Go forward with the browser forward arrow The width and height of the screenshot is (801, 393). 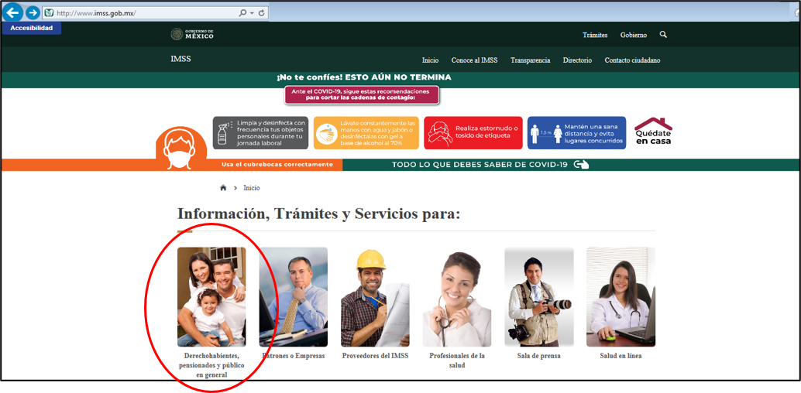33,12
